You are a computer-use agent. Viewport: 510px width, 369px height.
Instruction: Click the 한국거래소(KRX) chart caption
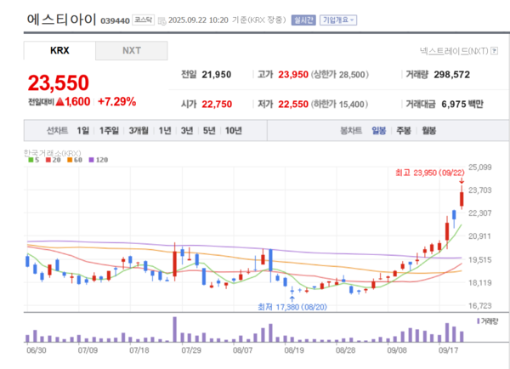(53, 153)
